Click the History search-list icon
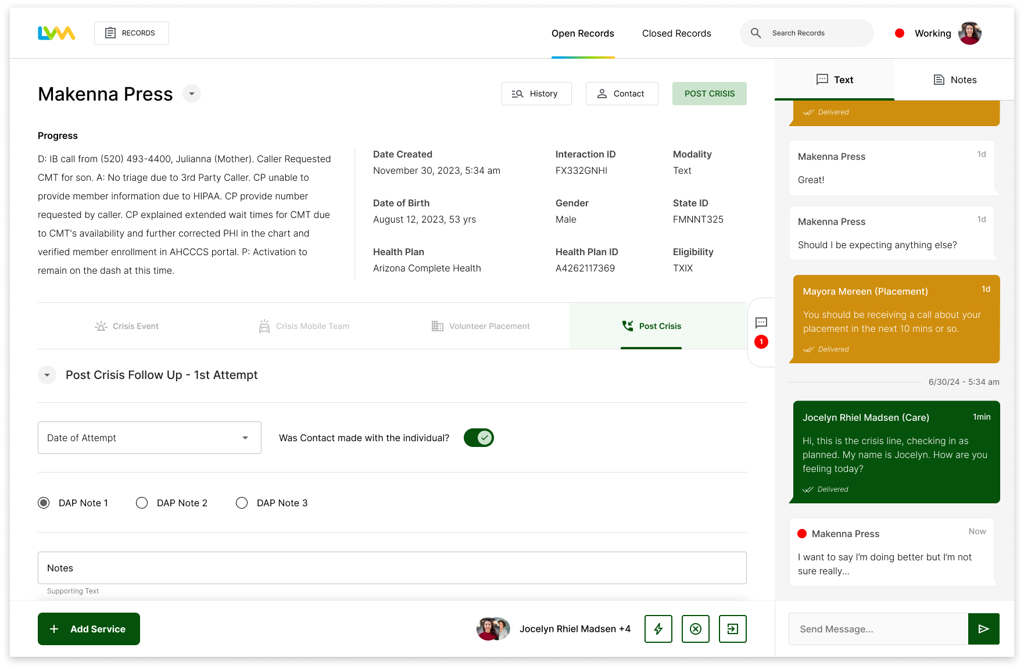Image resolution: width=1024 pixels, height=669 pixels. pyautogui.click(x=518, y=94)
